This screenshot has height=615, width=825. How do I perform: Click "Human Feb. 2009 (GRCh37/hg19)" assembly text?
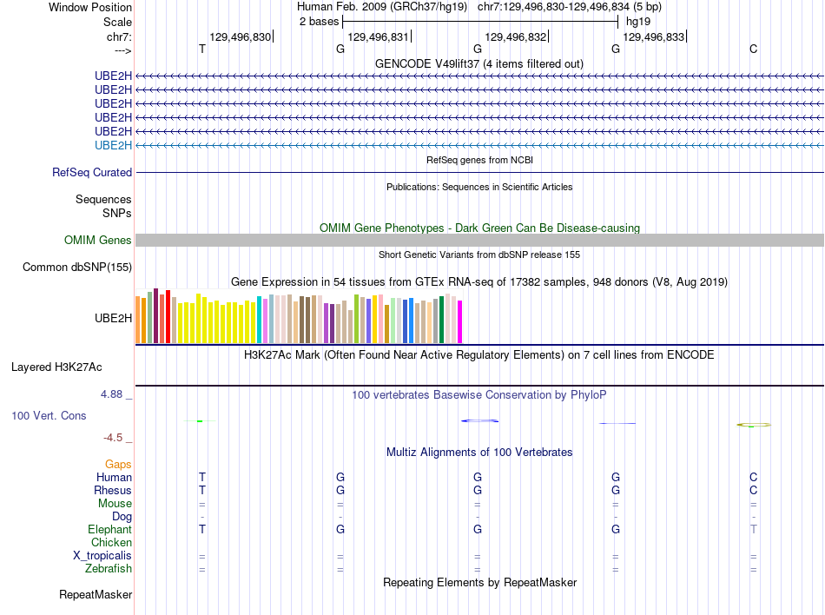pyautogui.click(x=382, y=7)
